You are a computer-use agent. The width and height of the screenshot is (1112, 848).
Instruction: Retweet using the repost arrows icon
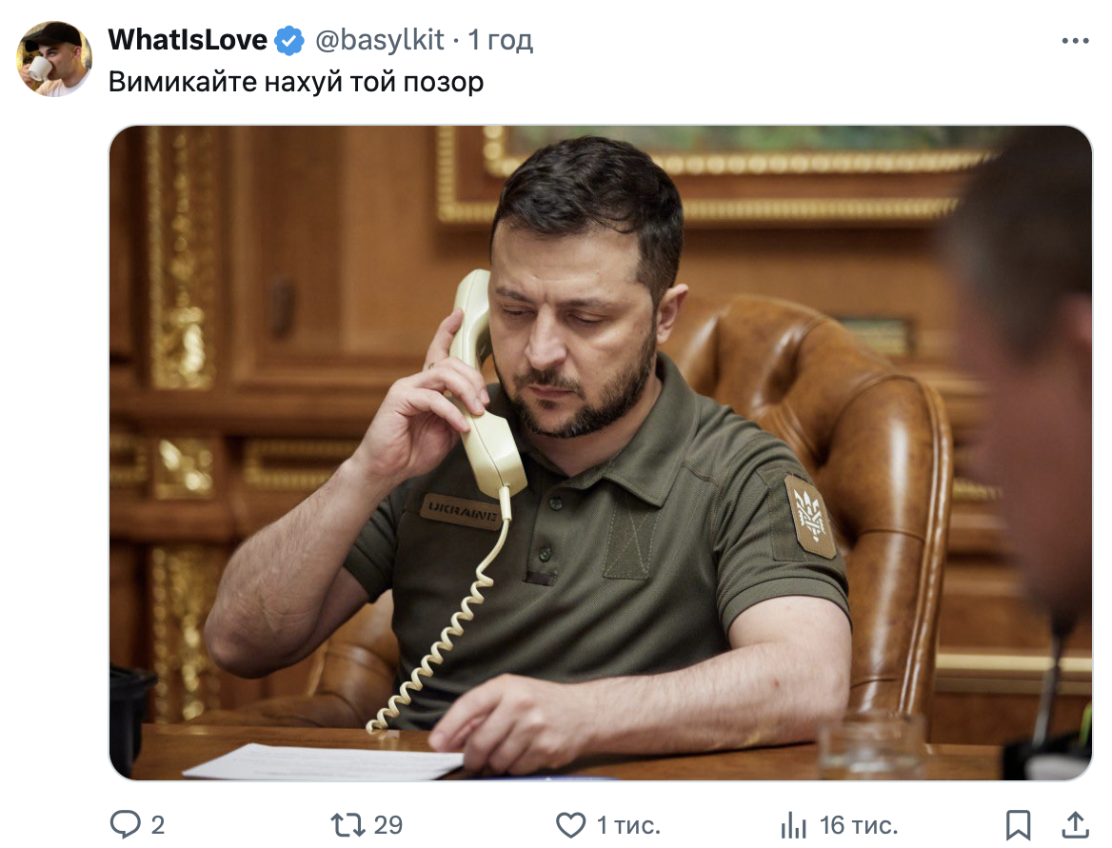point(347,824)
